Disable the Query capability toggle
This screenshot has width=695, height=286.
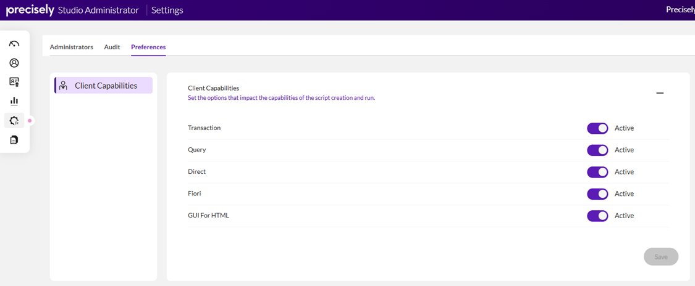pyautogui.click(x=597, y=150)
